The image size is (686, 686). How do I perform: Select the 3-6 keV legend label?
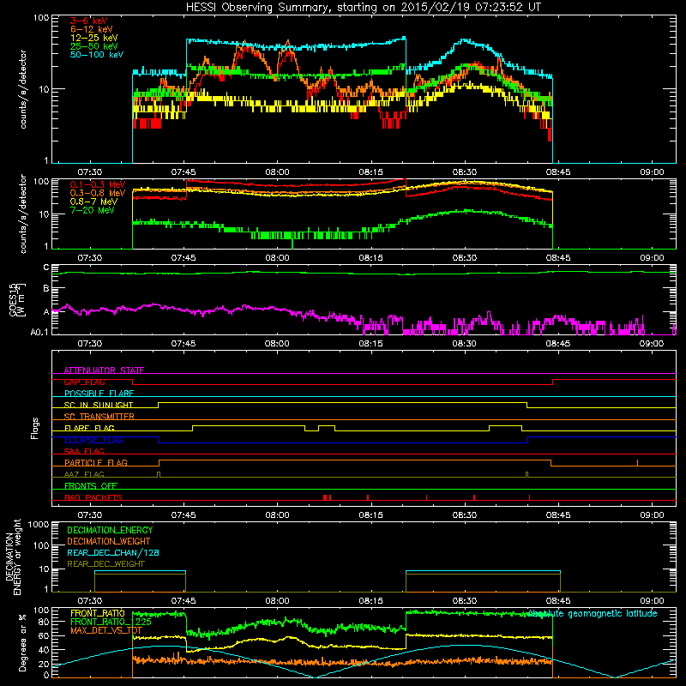click(88, 21)
